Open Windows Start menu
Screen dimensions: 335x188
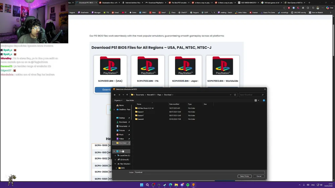142,185
